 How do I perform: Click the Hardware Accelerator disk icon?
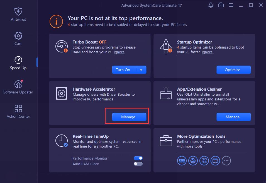[x=61, y=93]
